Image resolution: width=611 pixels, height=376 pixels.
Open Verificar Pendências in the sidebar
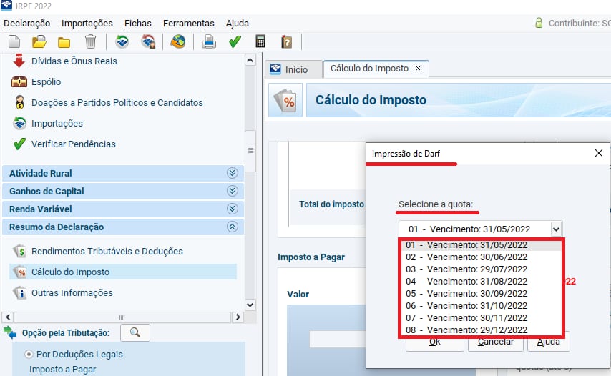tap(73, 144)
